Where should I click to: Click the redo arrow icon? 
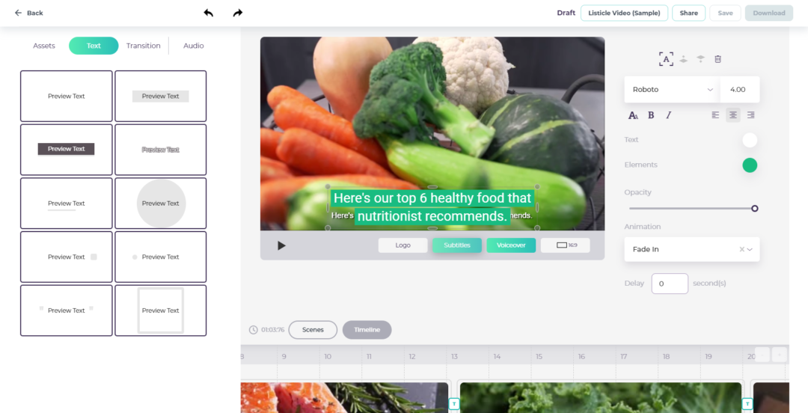click(238, 13)
